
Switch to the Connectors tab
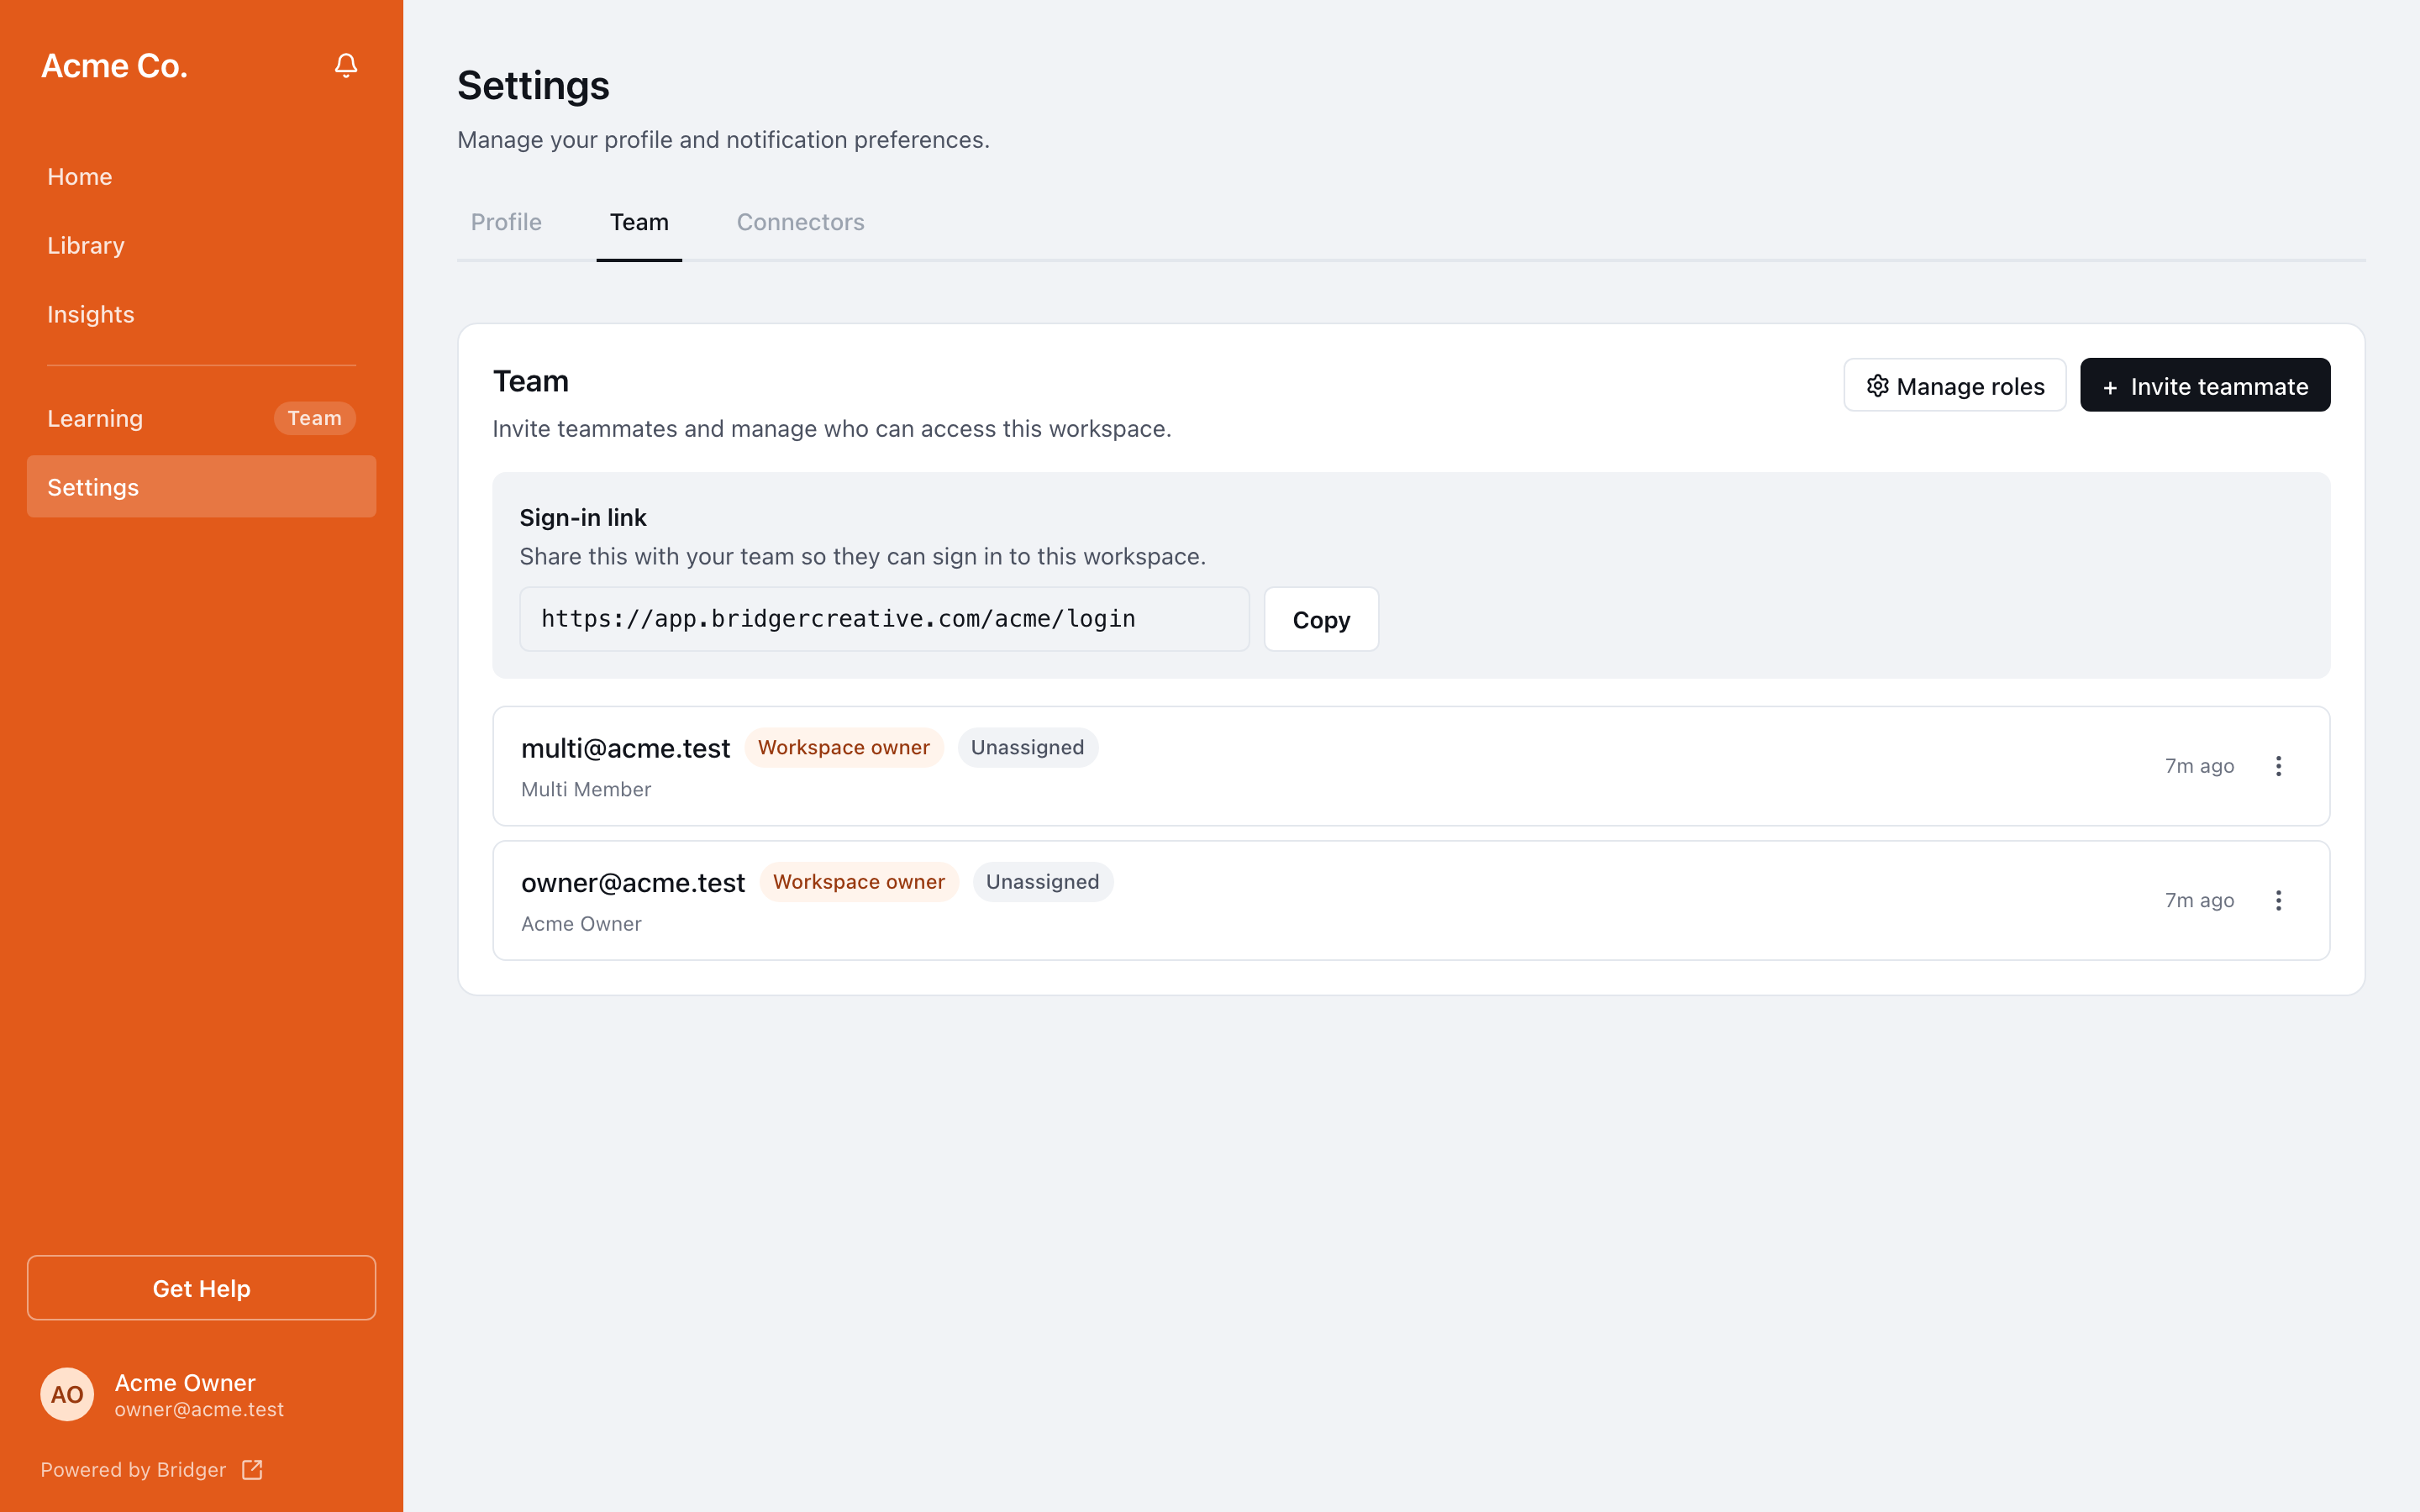pyautogui.click(x=800, y=222)
